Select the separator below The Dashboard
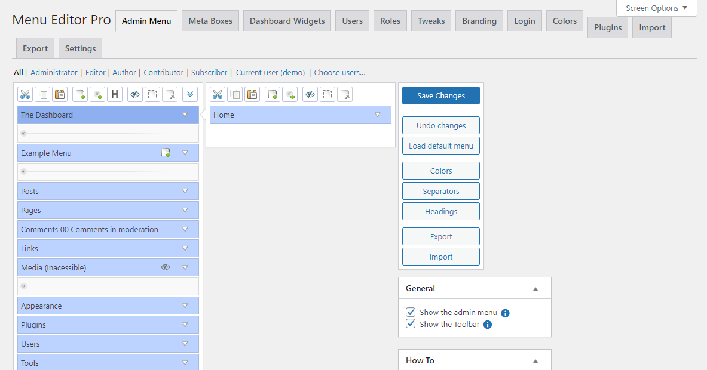The image size is (707, 370). pos(108,134)
